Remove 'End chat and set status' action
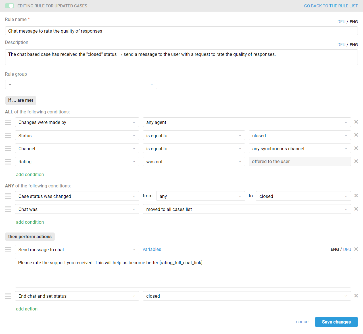363x334 pixels. pyautogui.click(x=356, y=296)
